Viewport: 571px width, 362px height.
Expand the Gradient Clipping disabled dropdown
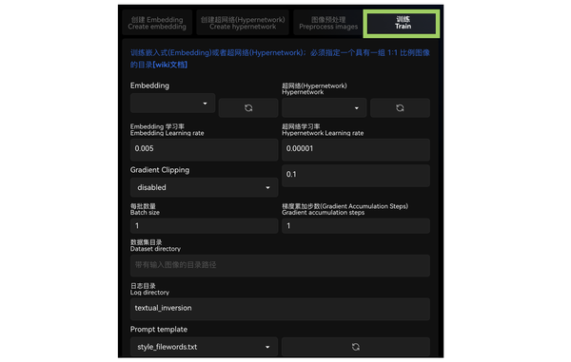pyautogui.click(x=205, y=187)
